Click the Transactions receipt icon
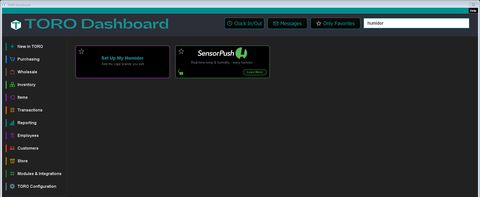 tap(12, 110)
